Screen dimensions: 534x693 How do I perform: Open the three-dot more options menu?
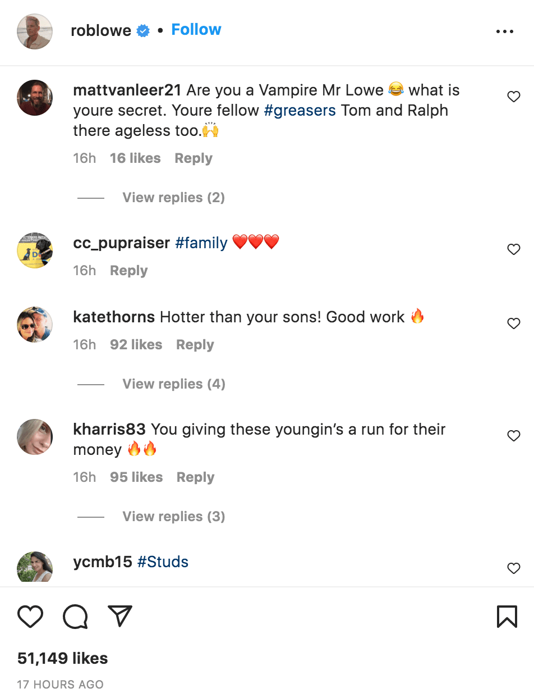[x=505, y=32]
